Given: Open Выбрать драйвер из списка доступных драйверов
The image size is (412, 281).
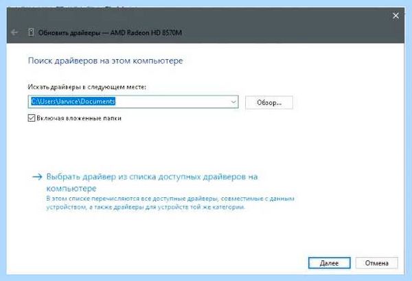Looking at the screenshot, I should 152,182.
